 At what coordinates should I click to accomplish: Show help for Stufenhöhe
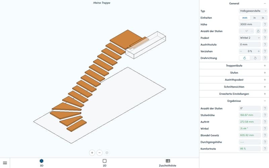click(x=265, y=115)
